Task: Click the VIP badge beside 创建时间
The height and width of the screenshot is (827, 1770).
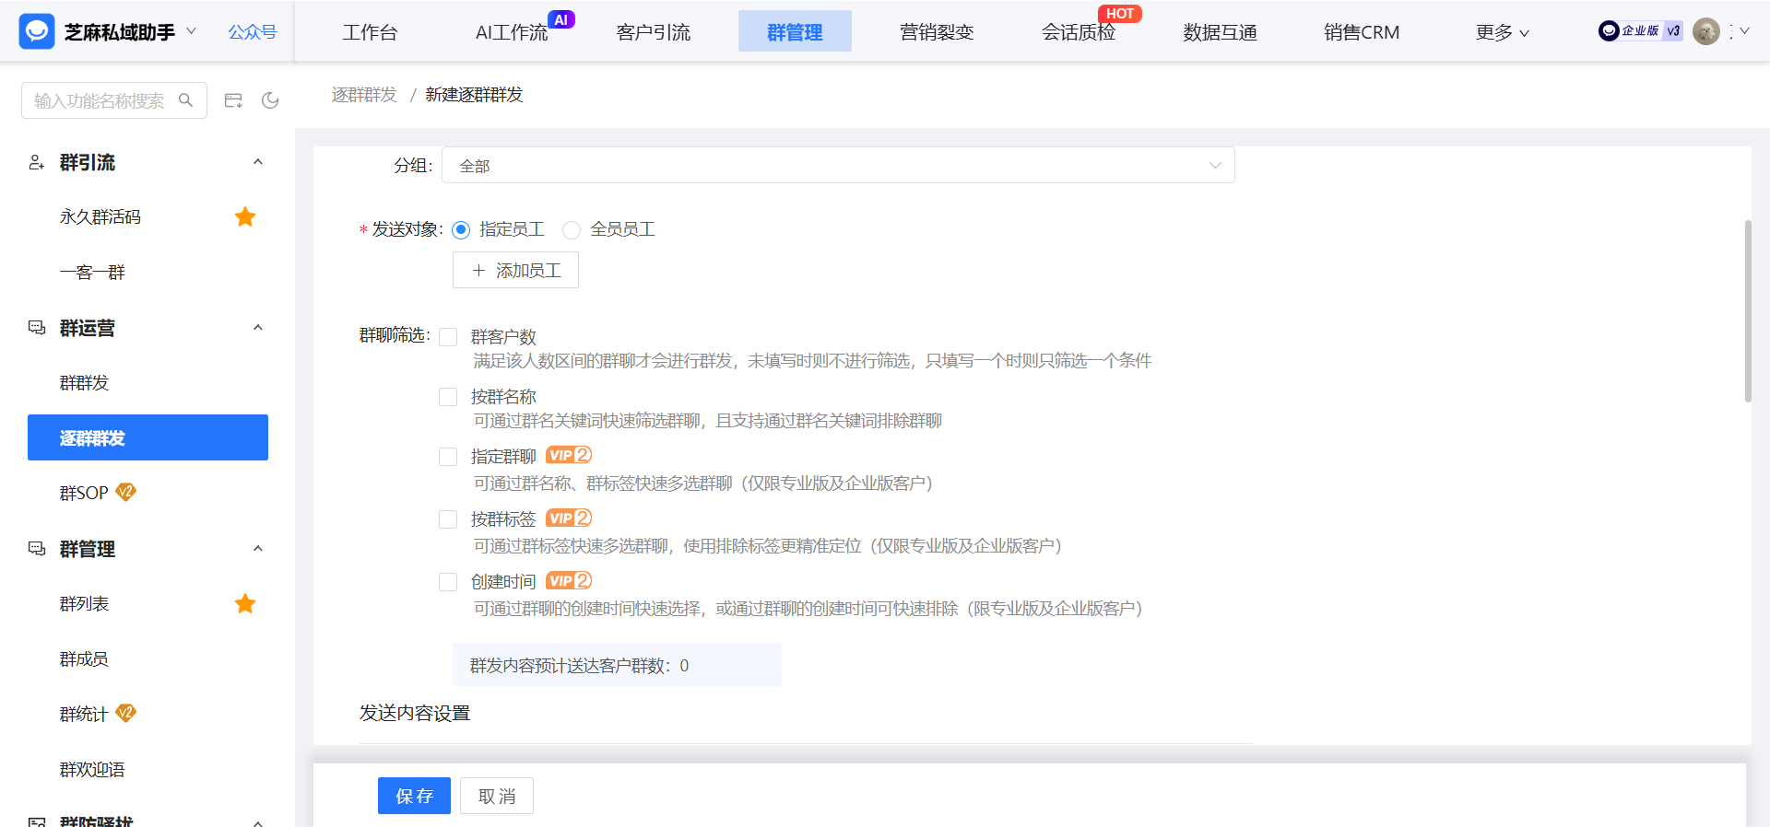Action: [x=569, y=580]
